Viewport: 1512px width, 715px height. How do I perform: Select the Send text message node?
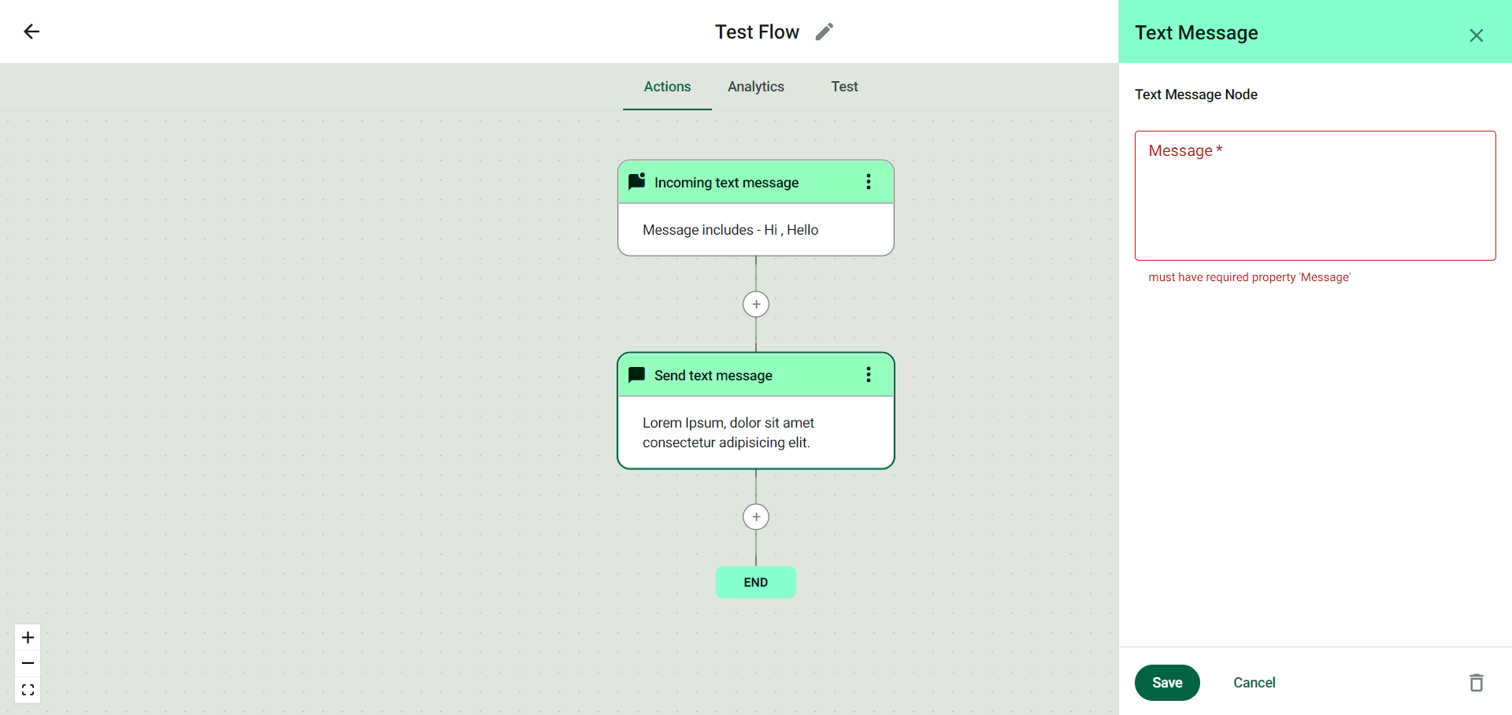click(x=754, y=432)
